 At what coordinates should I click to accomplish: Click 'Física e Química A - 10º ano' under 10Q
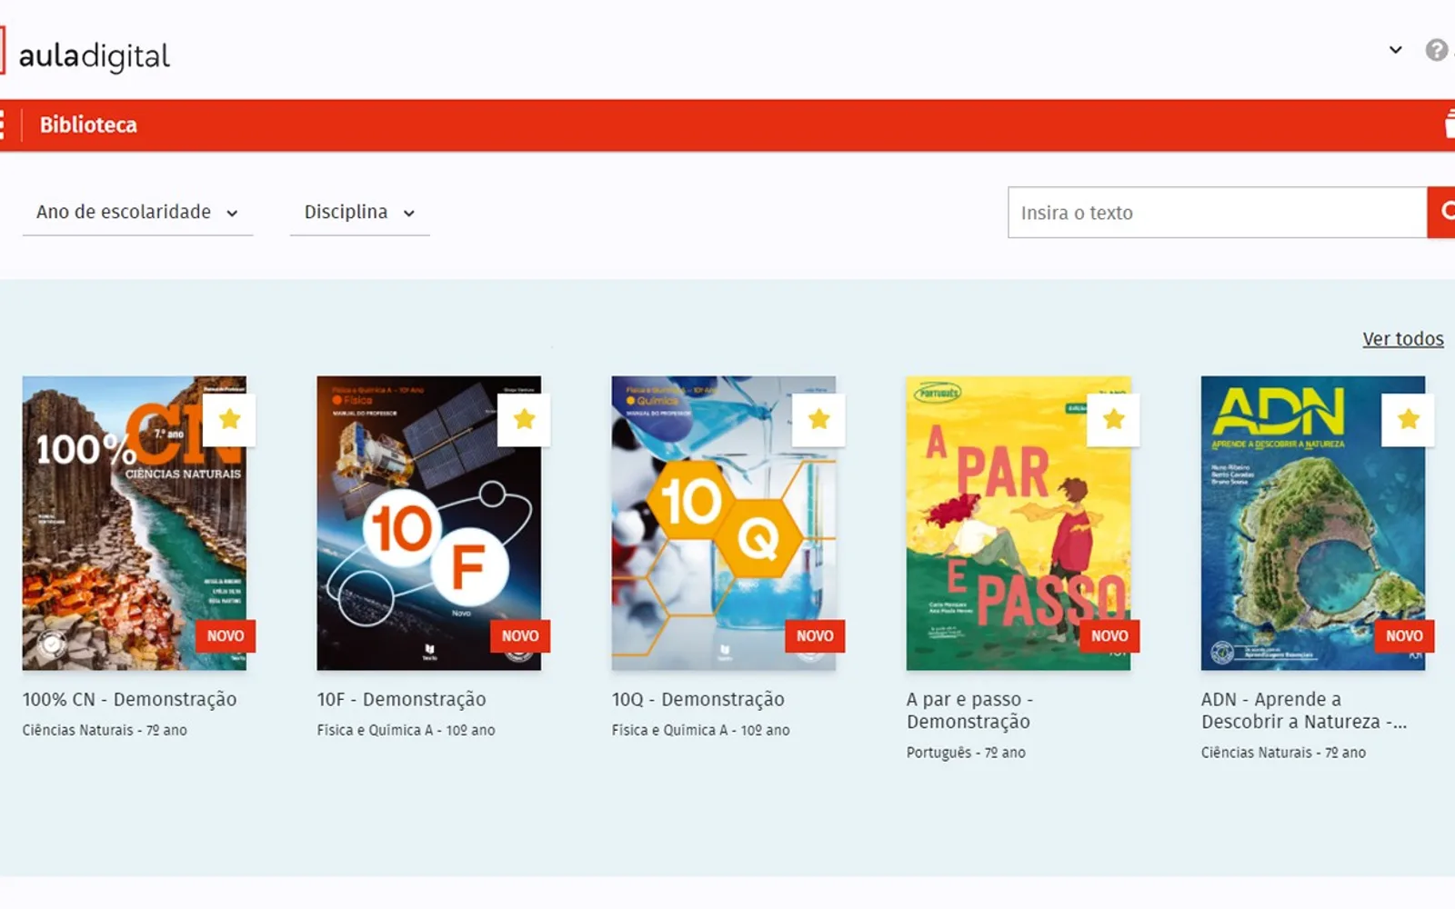point(700,730)
